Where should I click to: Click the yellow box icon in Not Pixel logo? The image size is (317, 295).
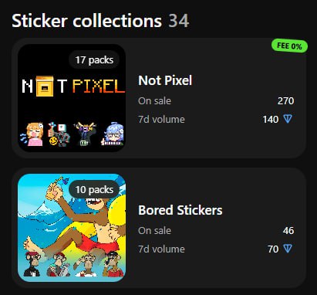click(45, 86)
